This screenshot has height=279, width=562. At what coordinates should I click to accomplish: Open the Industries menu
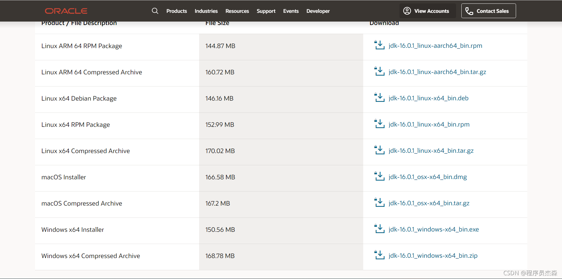tap(206, 11)
